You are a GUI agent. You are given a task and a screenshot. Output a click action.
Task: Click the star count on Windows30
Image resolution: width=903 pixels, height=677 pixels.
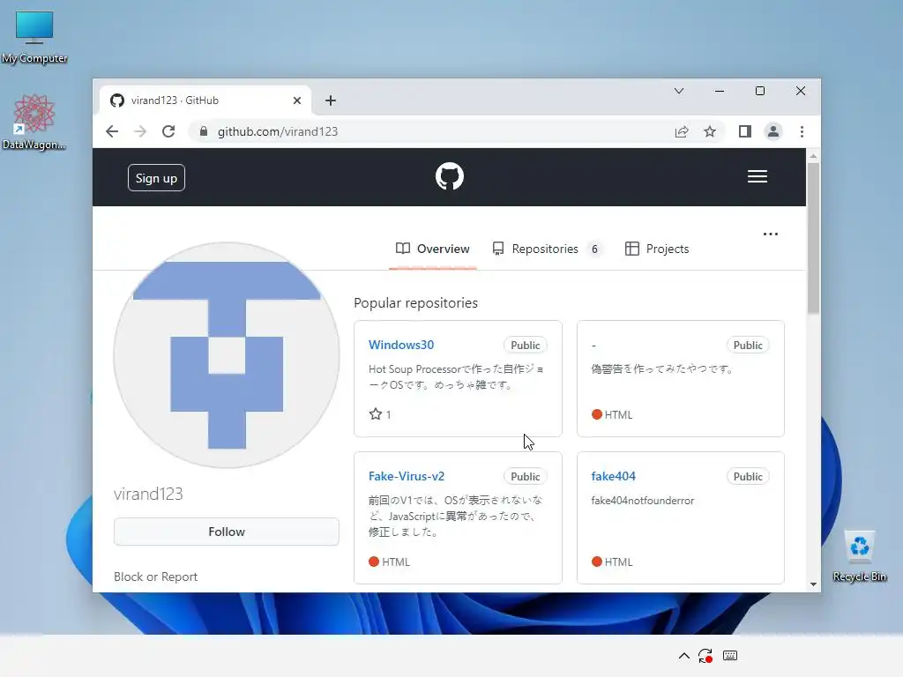point(380,414)
